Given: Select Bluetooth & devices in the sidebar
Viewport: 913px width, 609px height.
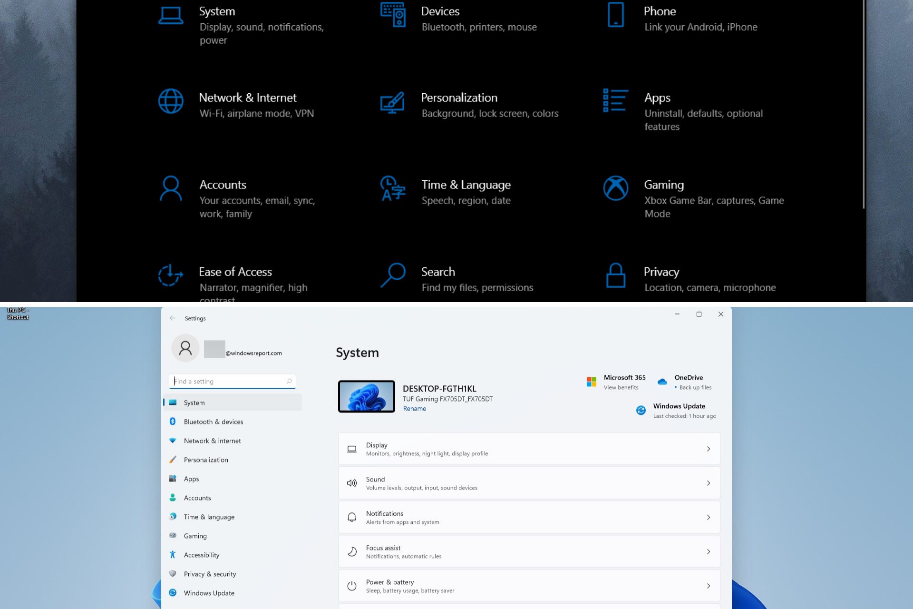Looking at the screenshot, I should pos(233,422).
